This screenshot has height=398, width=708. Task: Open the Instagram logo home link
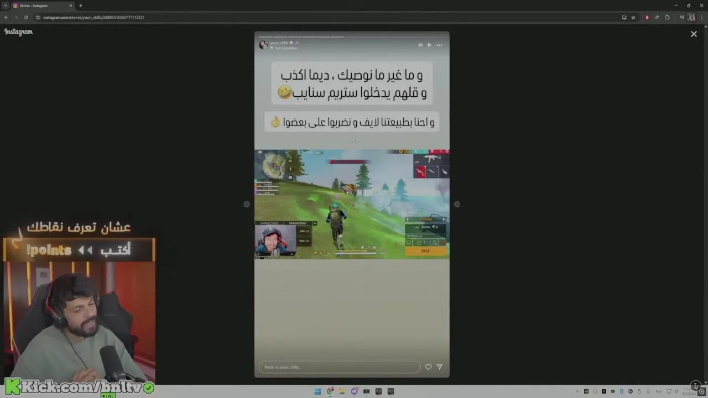click(x=19, y=32)
